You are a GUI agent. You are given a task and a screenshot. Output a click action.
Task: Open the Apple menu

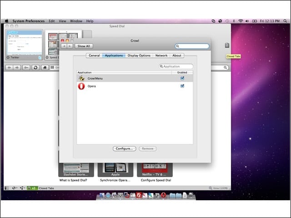7,21
